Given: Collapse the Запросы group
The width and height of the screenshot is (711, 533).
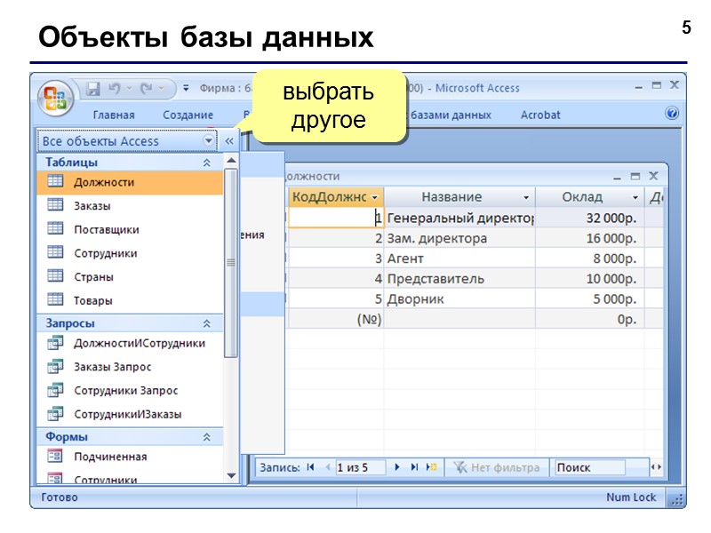Looking at the screenshot, I should pyautogui.click(x=207, y=323).
